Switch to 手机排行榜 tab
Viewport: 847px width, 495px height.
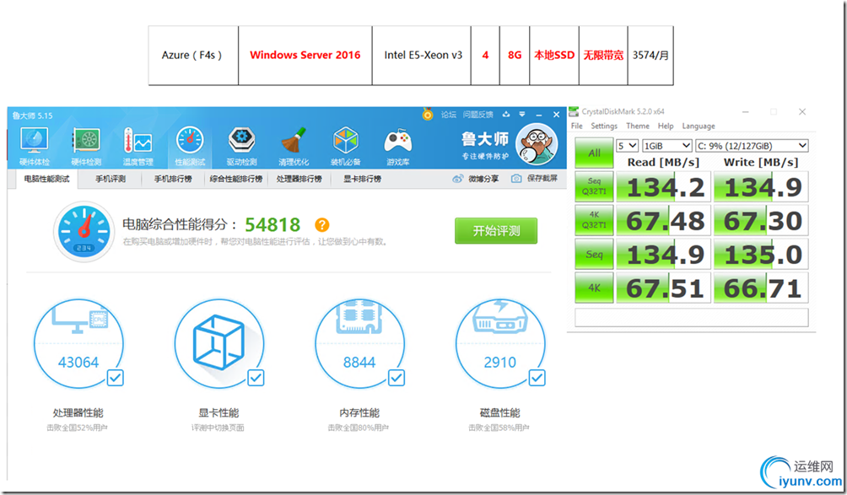coord(173,180)
